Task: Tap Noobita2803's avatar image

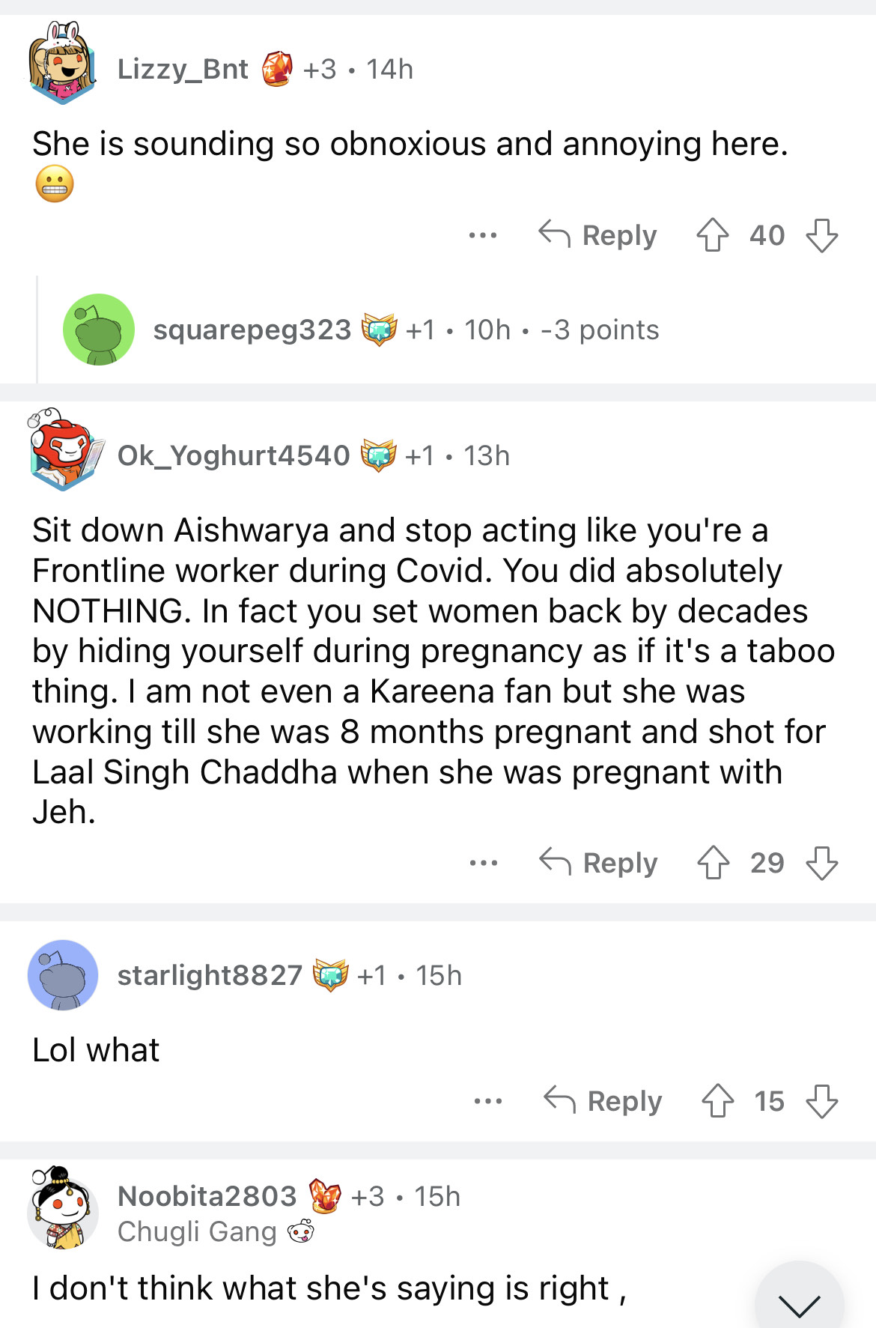Action: pyautogui.click(x=62, y=1209)
